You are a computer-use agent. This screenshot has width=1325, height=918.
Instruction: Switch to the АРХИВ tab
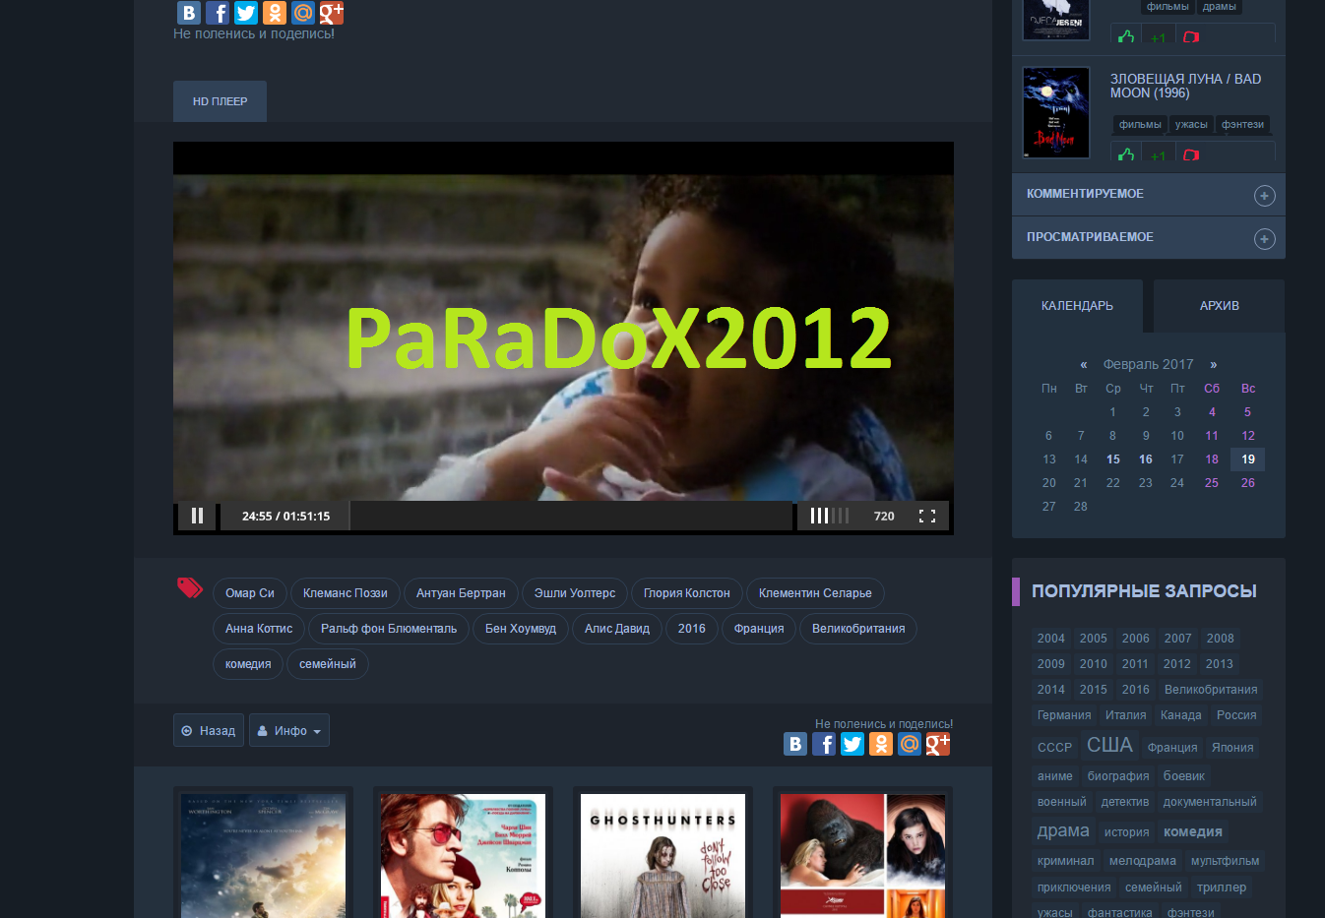(1219, 306)
